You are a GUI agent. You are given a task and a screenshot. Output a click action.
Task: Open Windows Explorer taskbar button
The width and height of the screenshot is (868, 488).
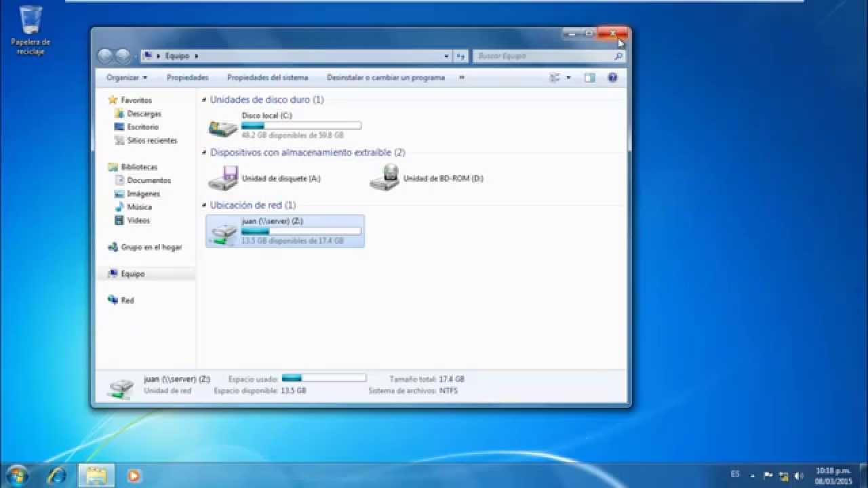(x=95, y=475)
